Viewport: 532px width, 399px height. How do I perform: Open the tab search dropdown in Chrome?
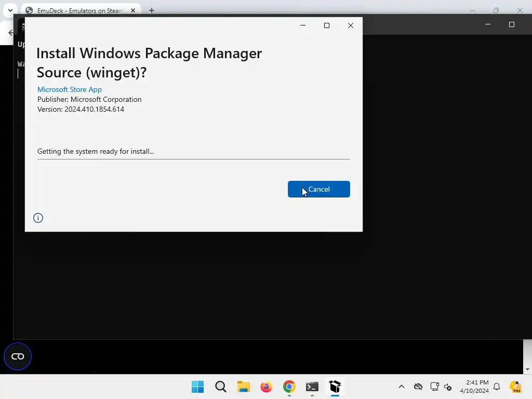(10, 10)
